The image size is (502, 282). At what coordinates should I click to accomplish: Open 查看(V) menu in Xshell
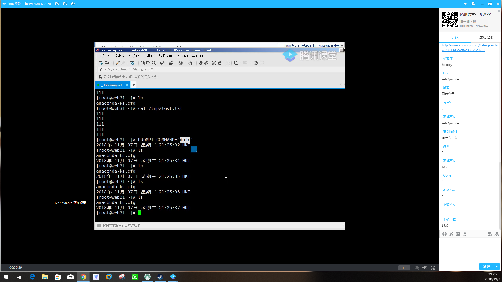pos(134,56)
